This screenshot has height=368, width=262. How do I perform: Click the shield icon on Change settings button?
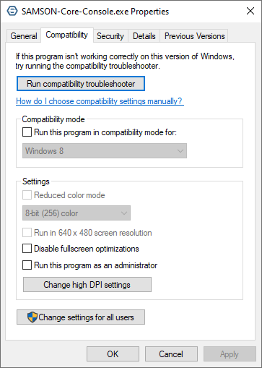click(x=32, y=317)
